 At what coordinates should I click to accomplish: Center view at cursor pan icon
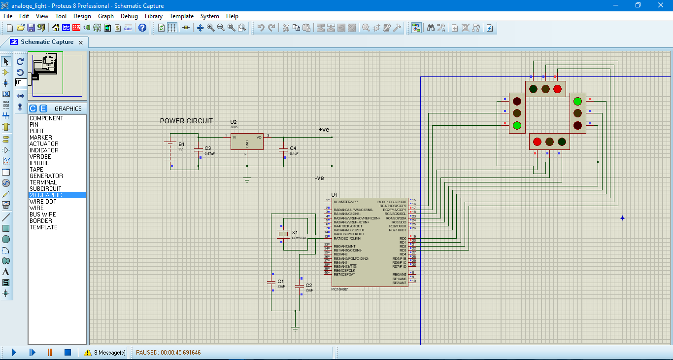click(x=200, y=28)
